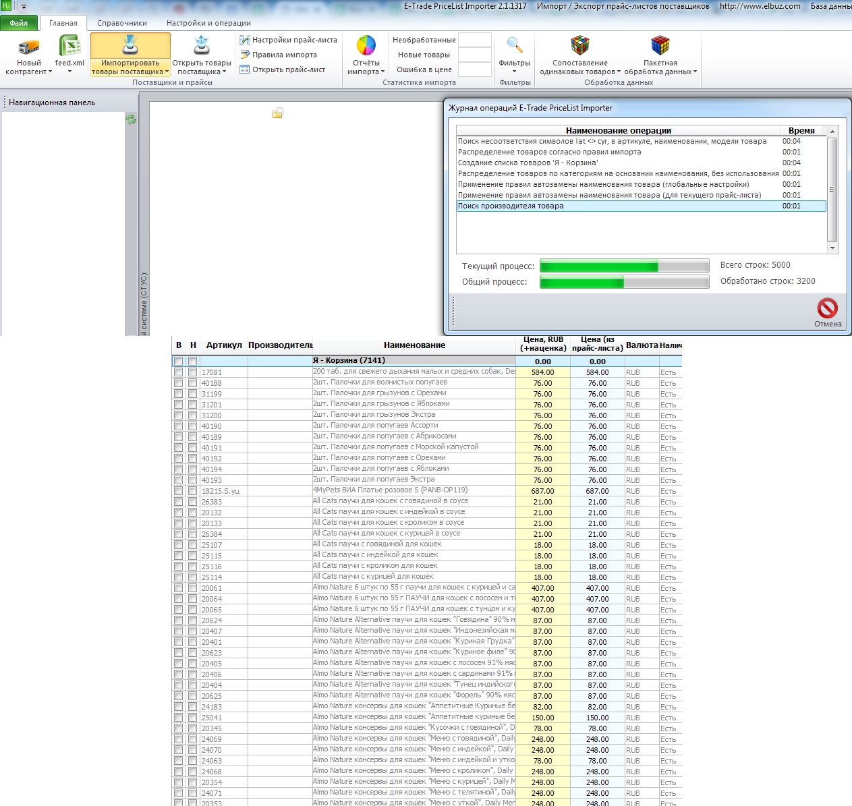The height and width of the screenshot is (806, 852).
Task: Click the Необработанные counter field
Action: 475,40
